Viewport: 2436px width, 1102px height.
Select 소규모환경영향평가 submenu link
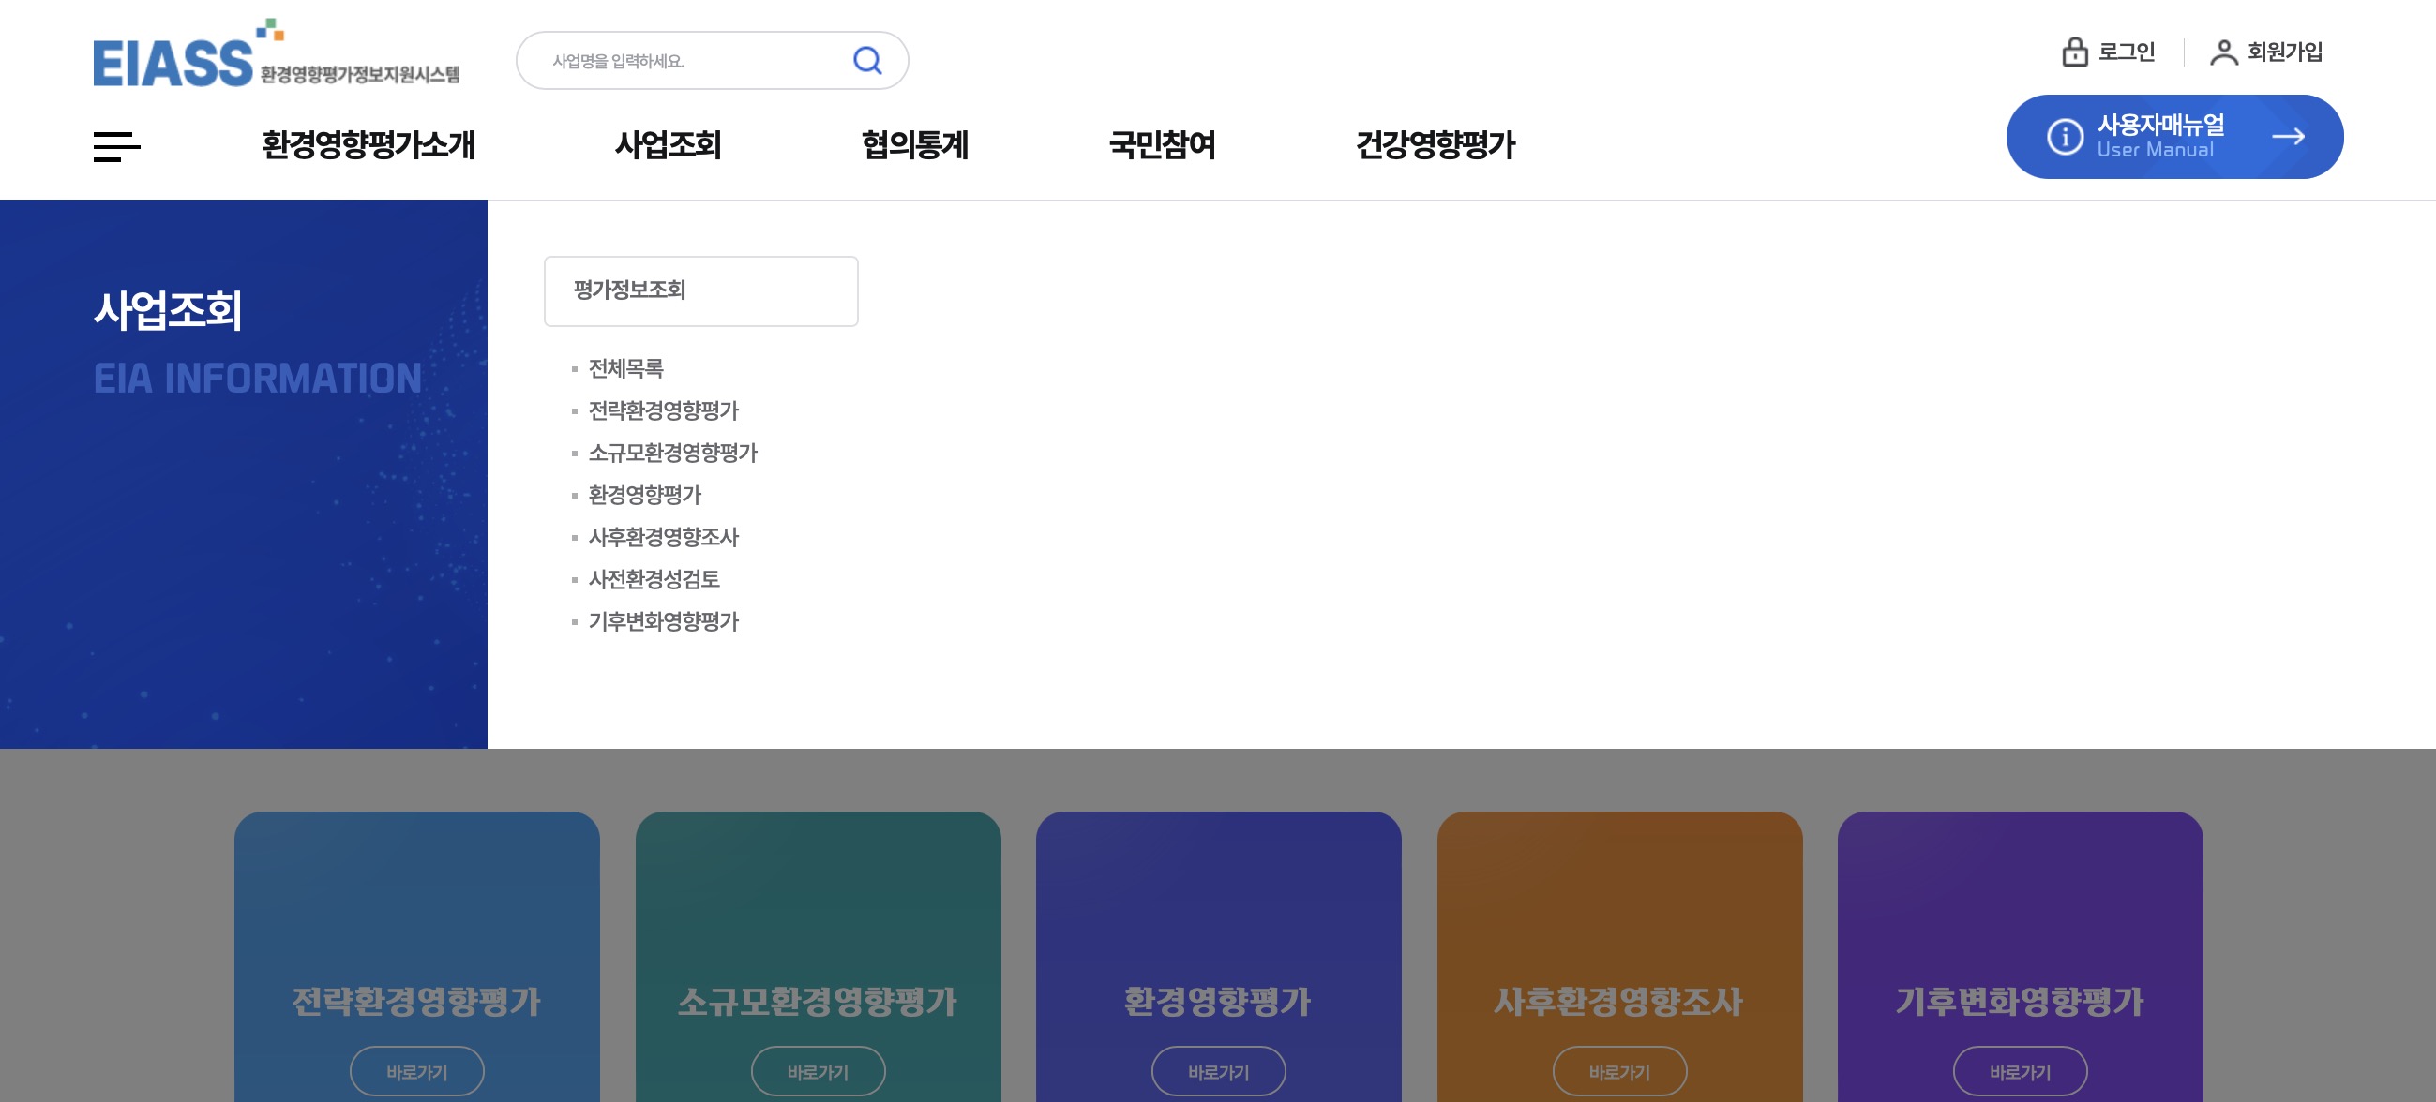coord(672,453)
